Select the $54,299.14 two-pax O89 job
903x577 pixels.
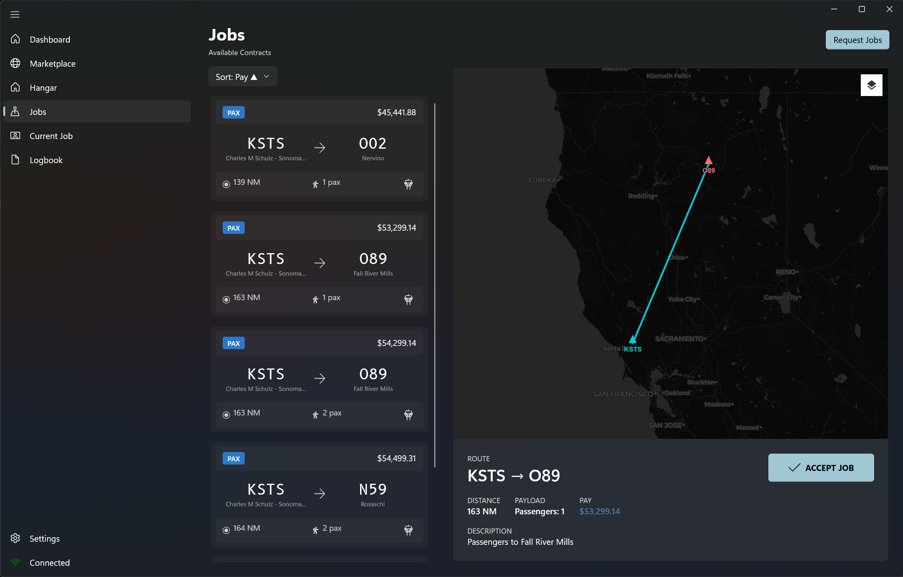(319, 379)
